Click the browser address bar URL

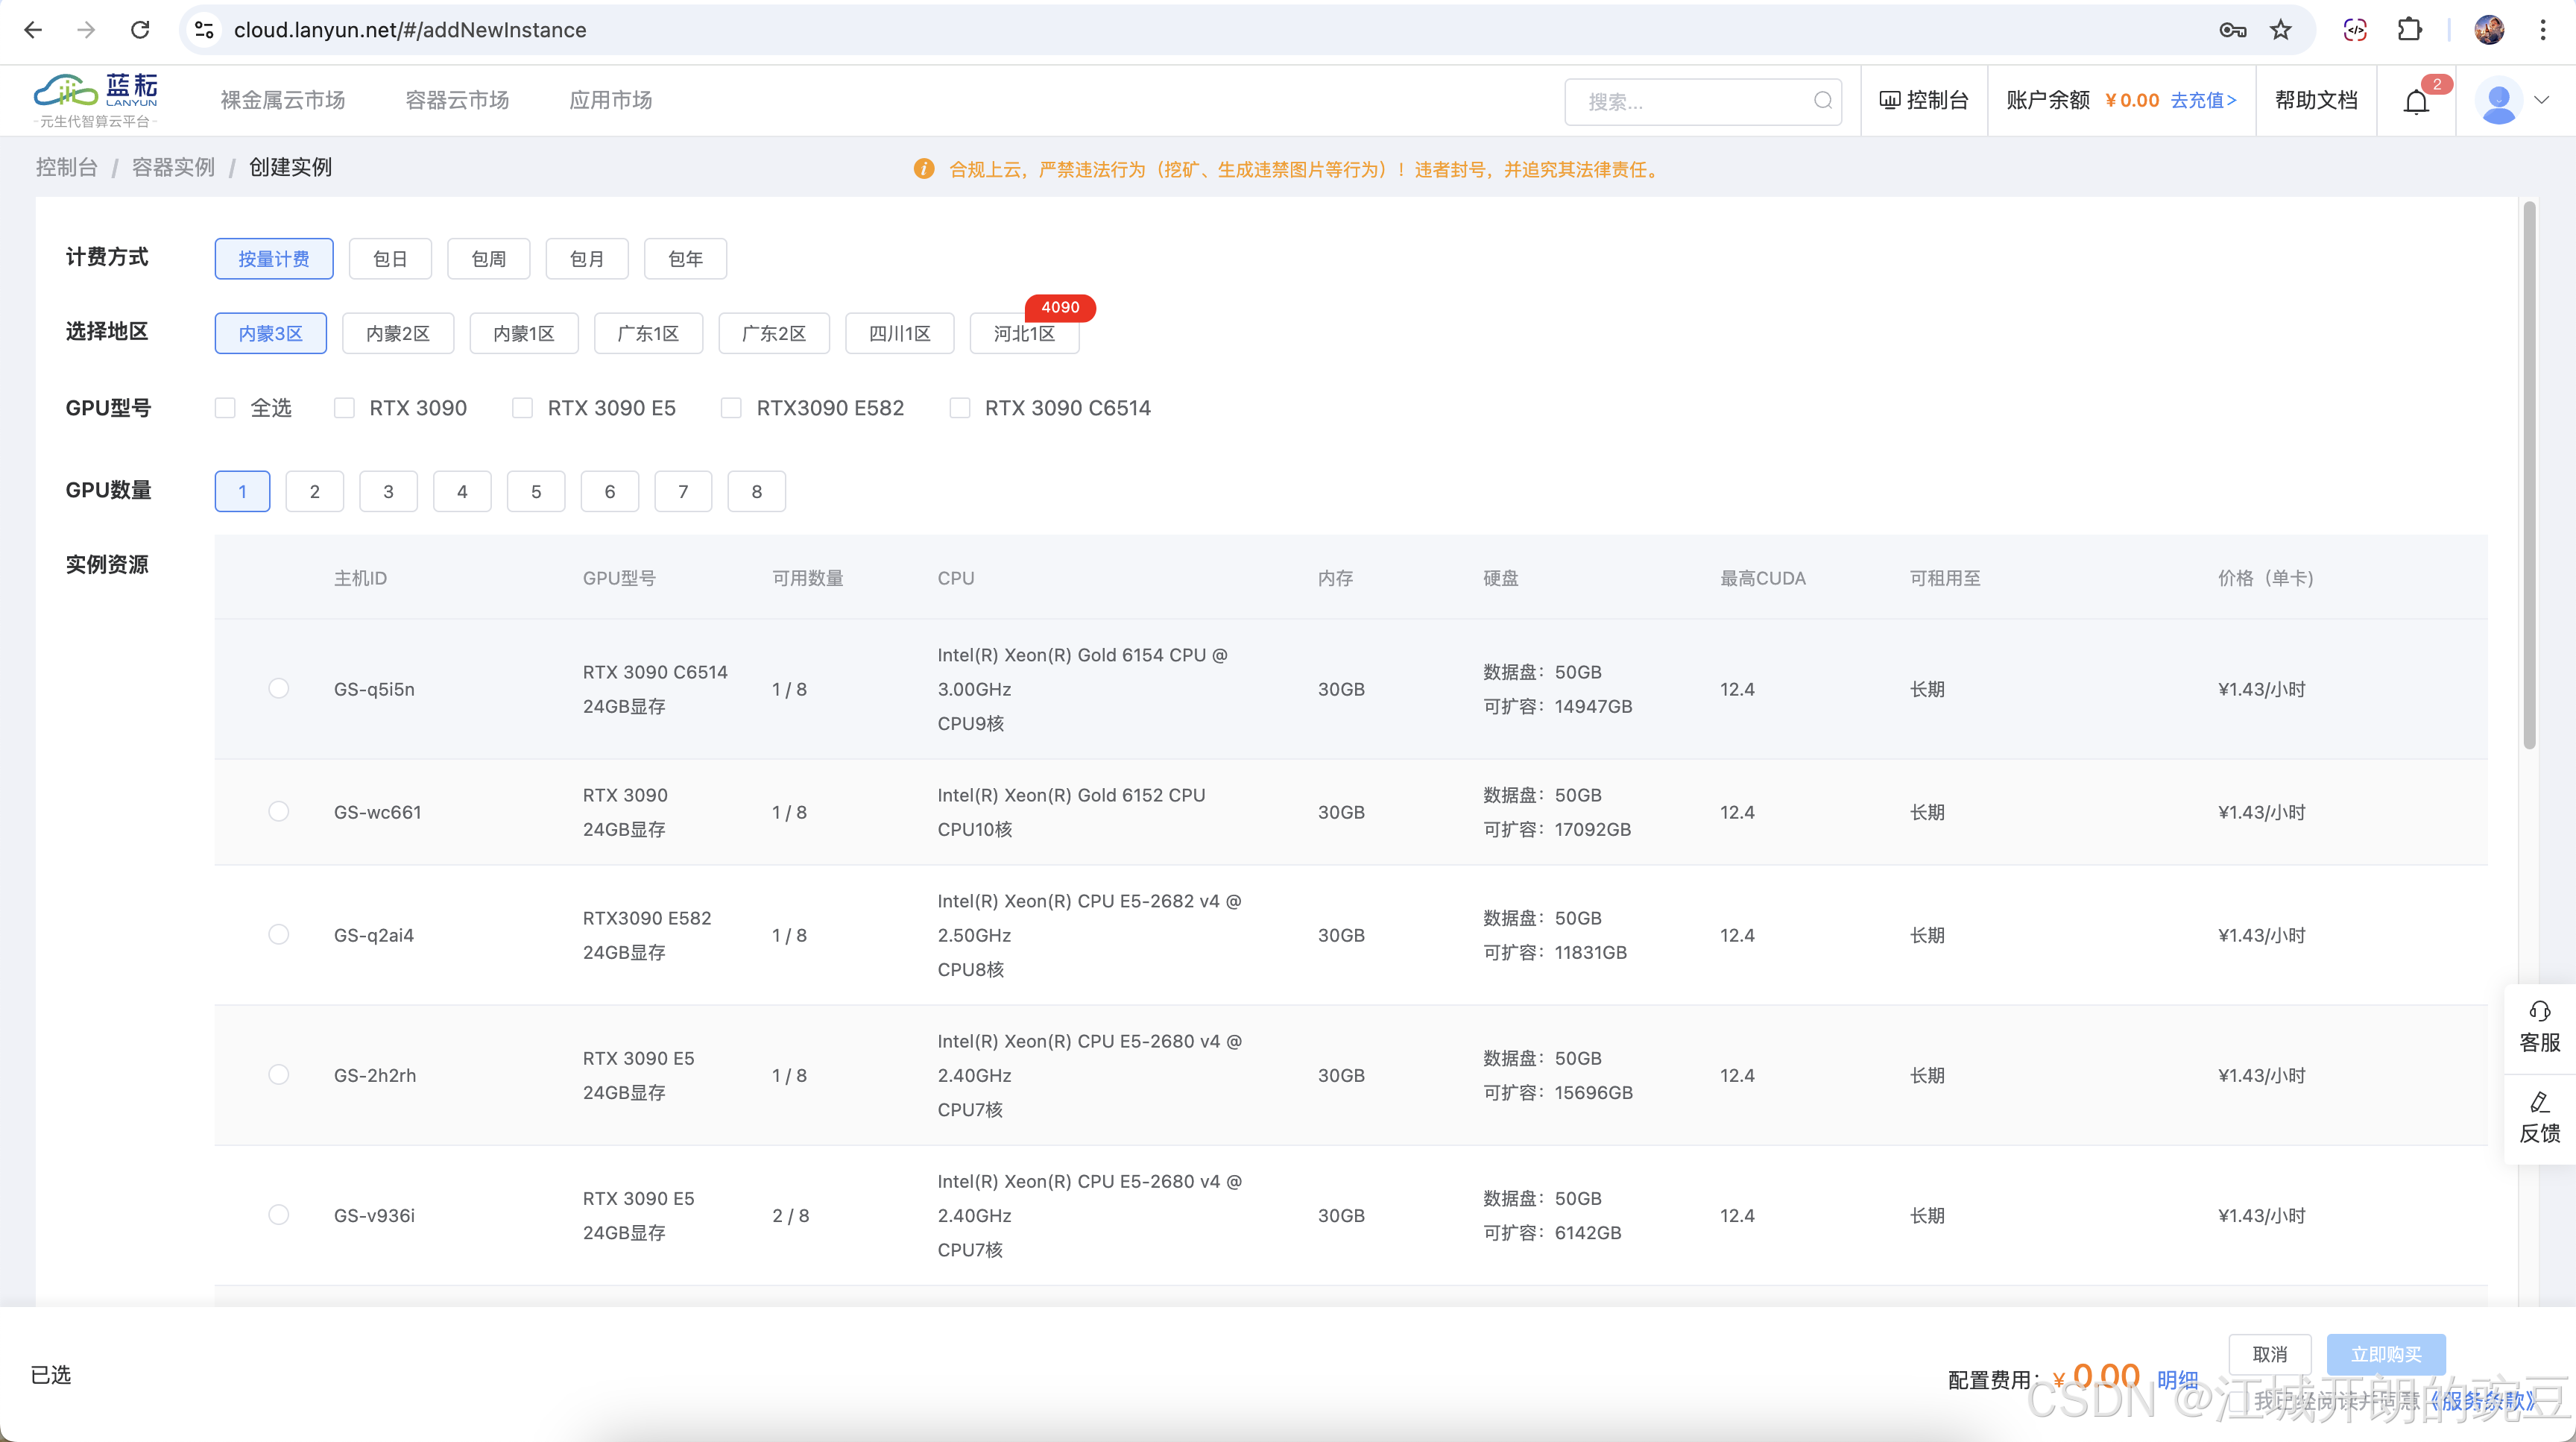410,30
